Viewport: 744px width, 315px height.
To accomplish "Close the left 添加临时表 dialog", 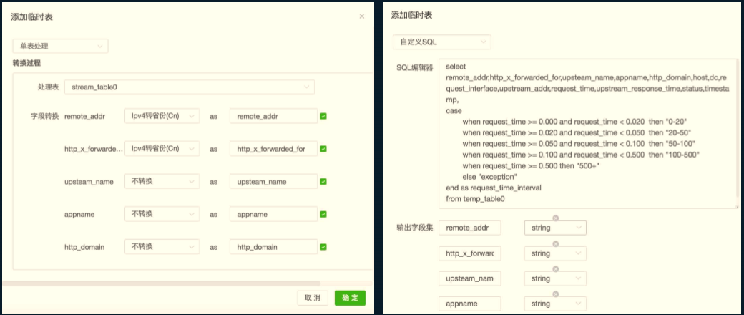I will tap(361, 16).
